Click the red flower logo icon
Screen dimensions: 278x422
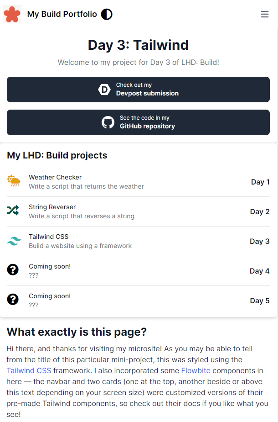(x=12, y=14)
